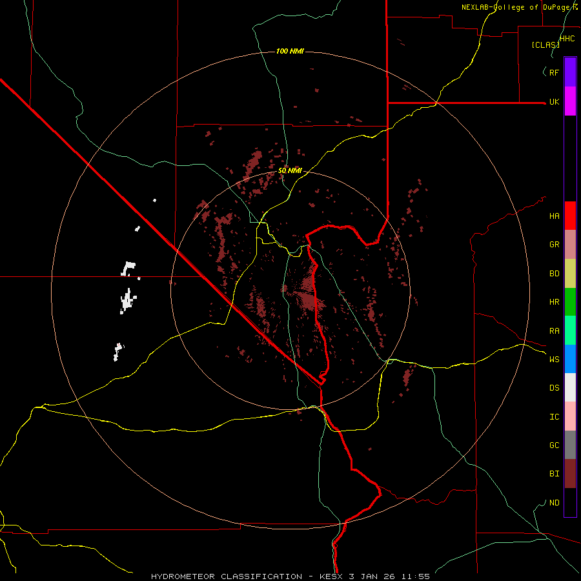
Task: Select the pink IC legend color block
Action: pos(570,416)
